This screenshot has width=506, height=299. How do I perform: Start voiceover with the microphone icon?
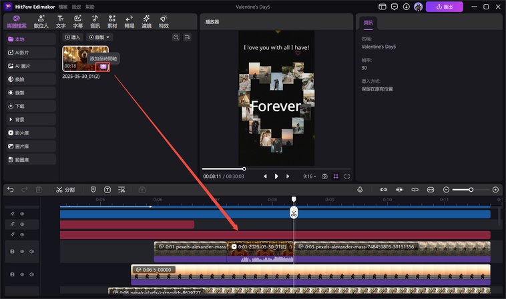360,190
